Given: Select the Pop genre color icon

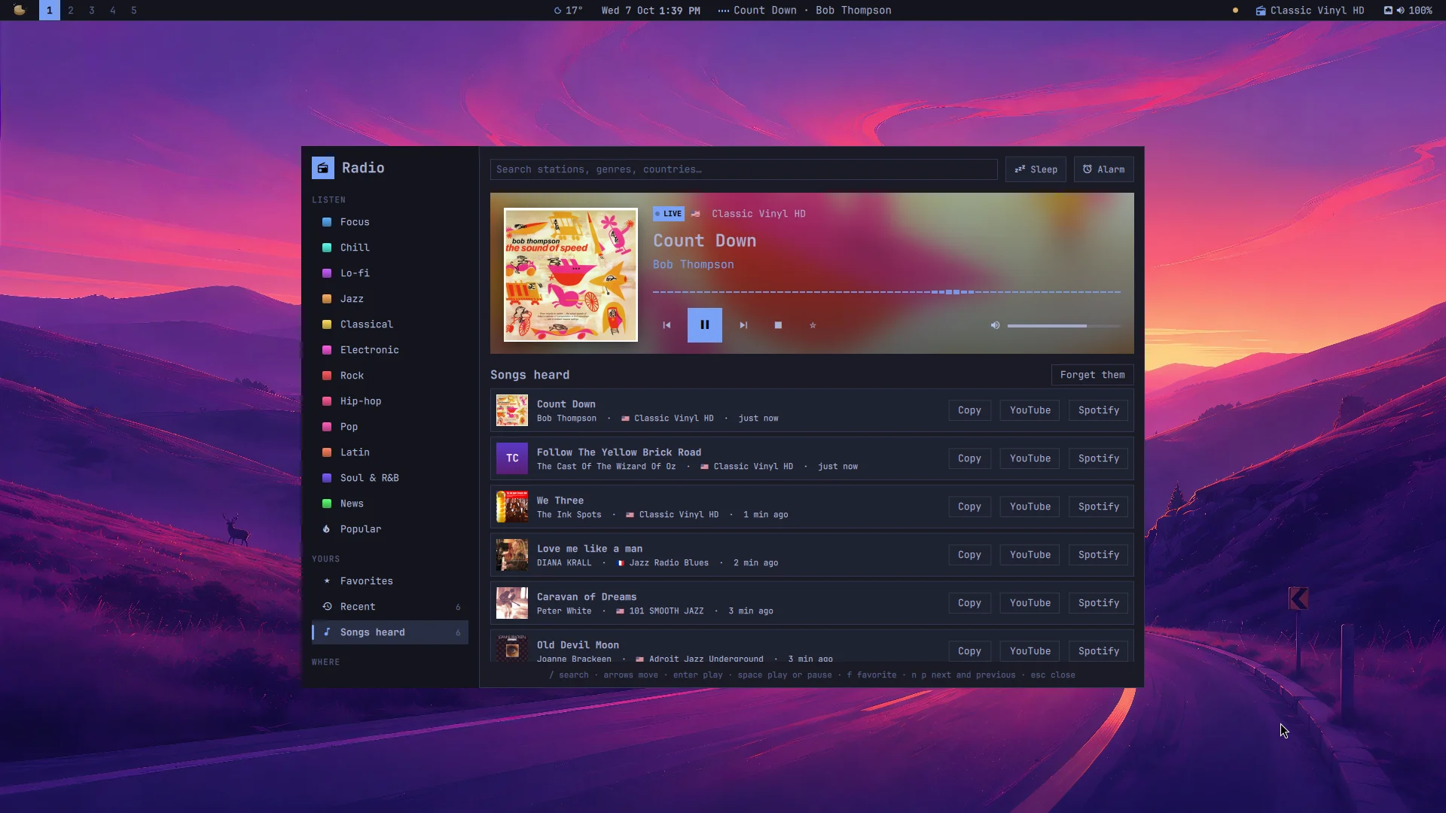Looking at the screenshot, I should click(x=327, y=427).
